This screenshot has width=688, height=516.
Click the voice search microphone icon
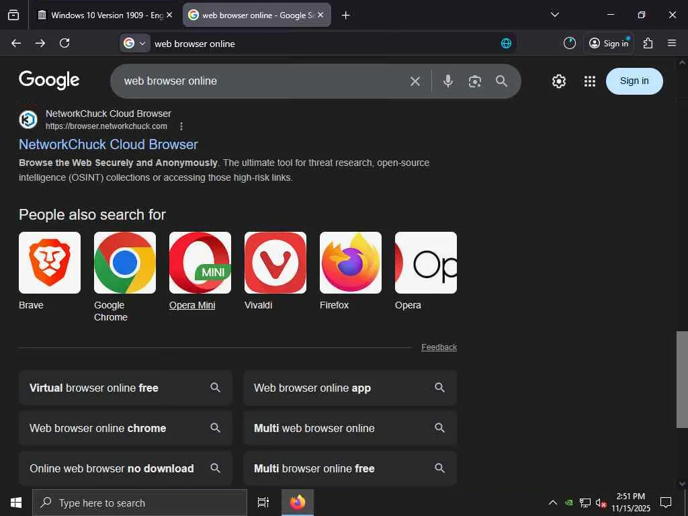448,81
